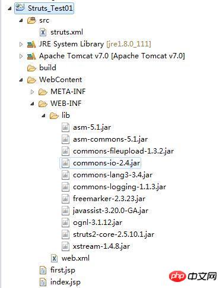
Task: Click the WebContent folder icon
Action: [31, 80]
